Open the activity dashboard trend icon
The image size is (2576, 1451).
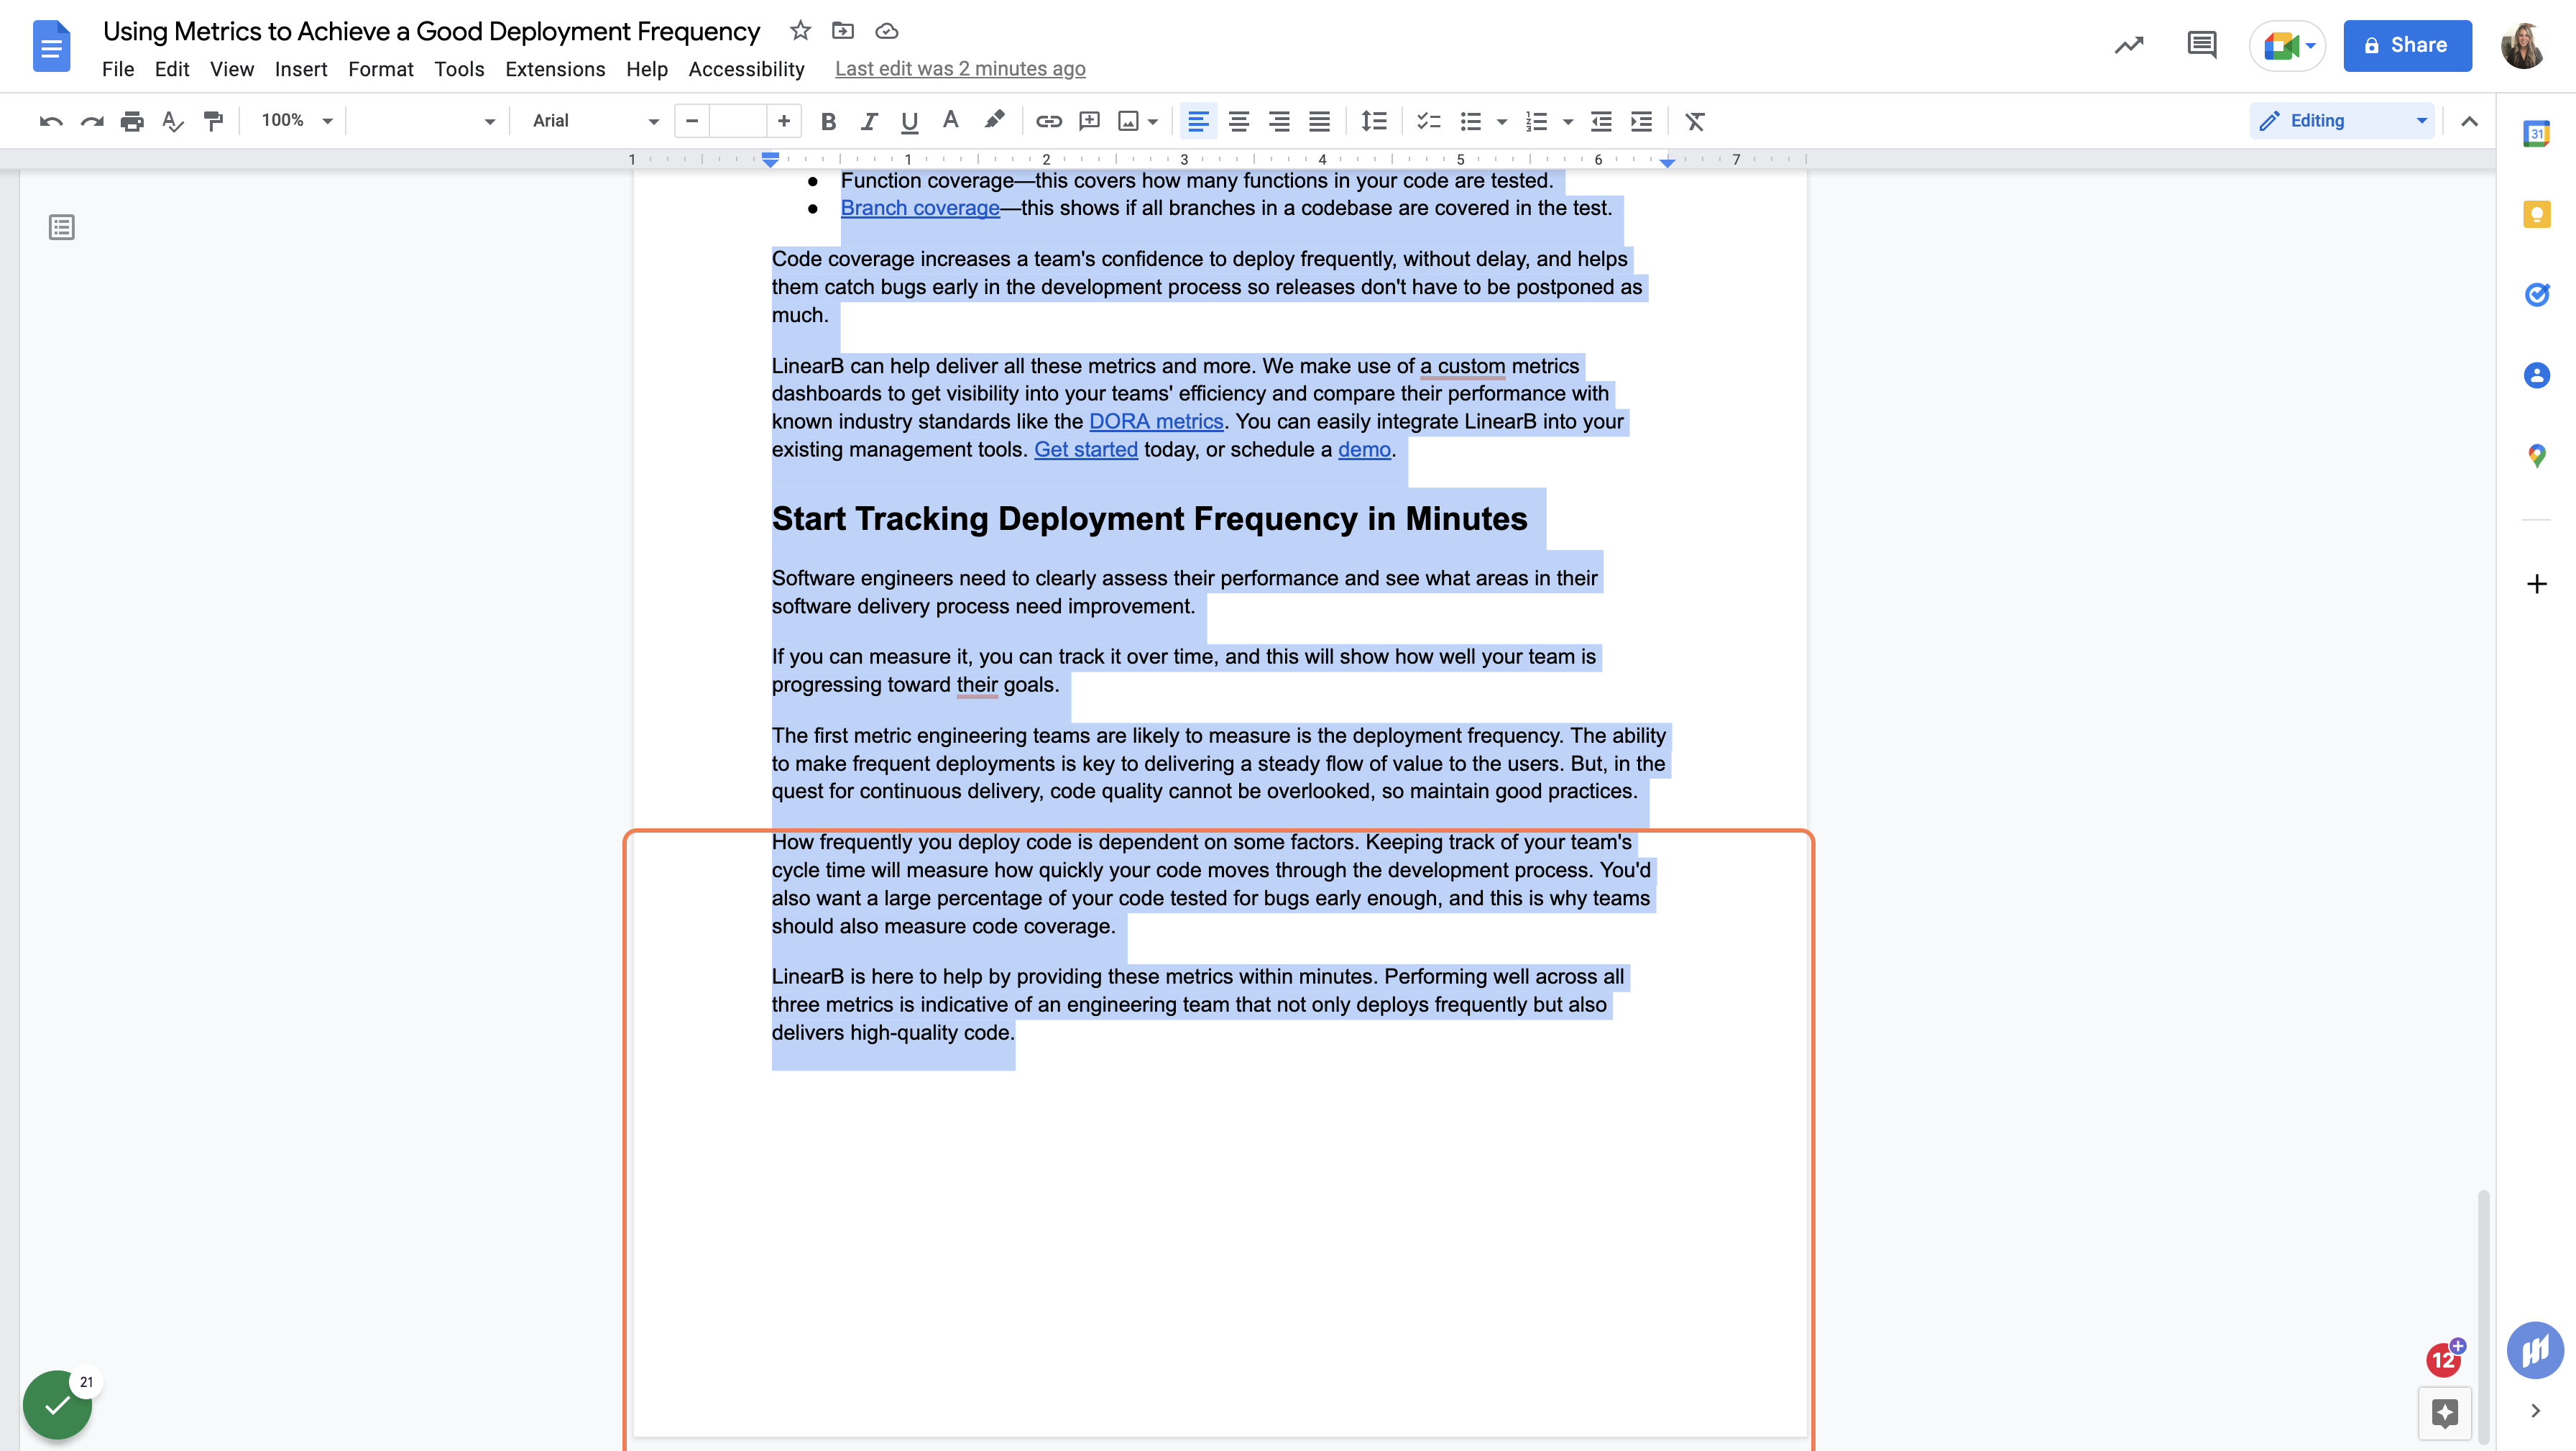click(2129, 45)
